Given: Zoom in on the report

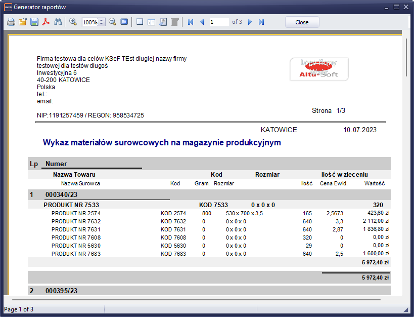Looking at the screenshot, I should click(x=73, y=22).
